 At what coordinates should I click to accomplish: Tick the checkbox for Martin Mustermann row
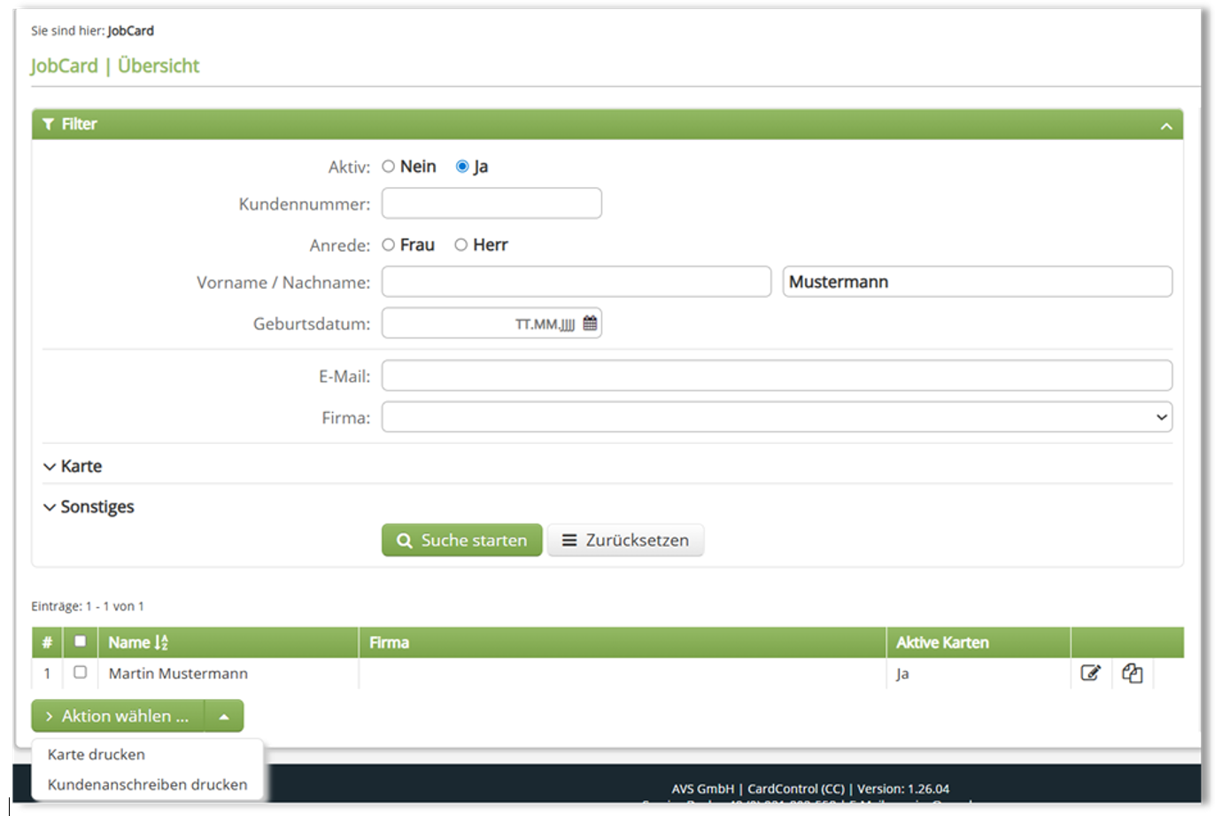[x=80, y=672]
